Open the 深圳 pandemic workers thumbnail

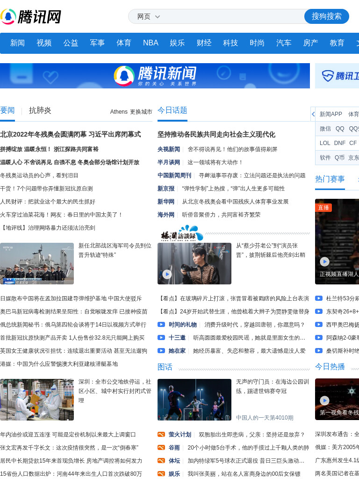(37, 399)
